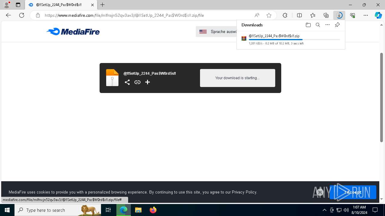The width and height of the screenshot is (385, 216).
Task: Click the page vertical scrollbar
Action: [381, 97]
